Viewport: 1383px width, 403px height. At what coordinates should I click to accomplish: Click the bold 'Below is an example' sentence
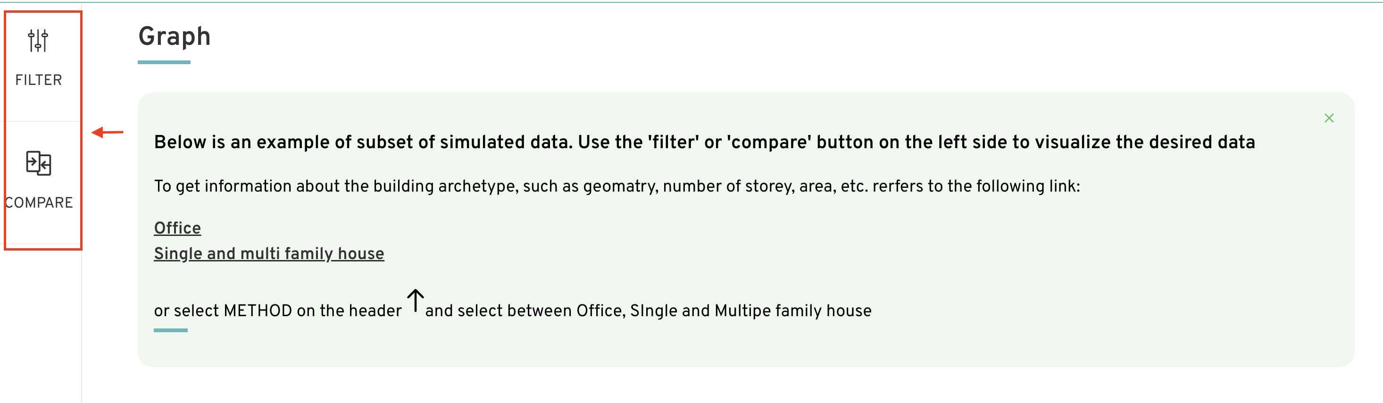704,142
